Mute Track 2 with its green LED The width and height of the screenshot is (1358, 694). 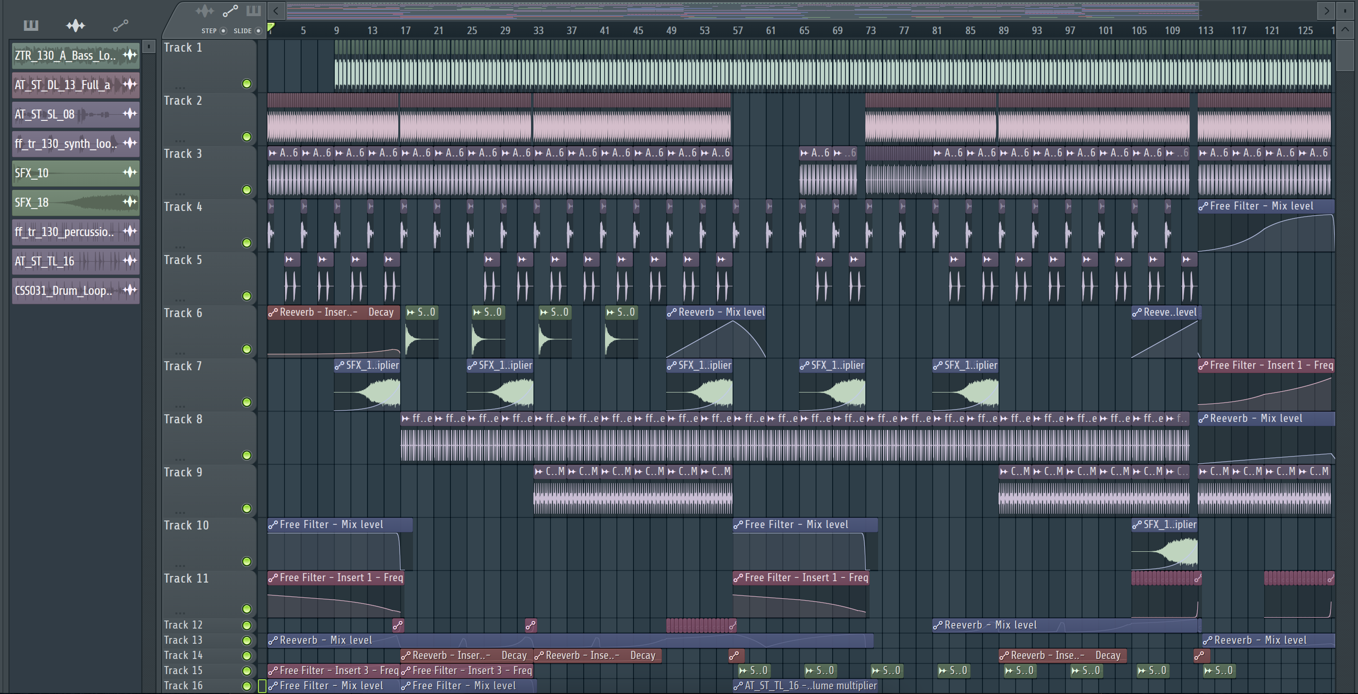pyautogui.click(x=247, y=137)
